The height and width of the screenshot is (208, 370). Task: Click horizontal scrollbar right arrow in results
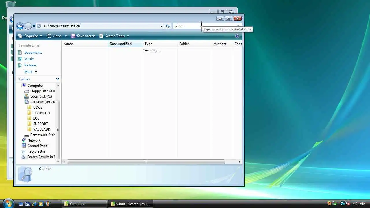pyautogui.click(x=240, y=162)
